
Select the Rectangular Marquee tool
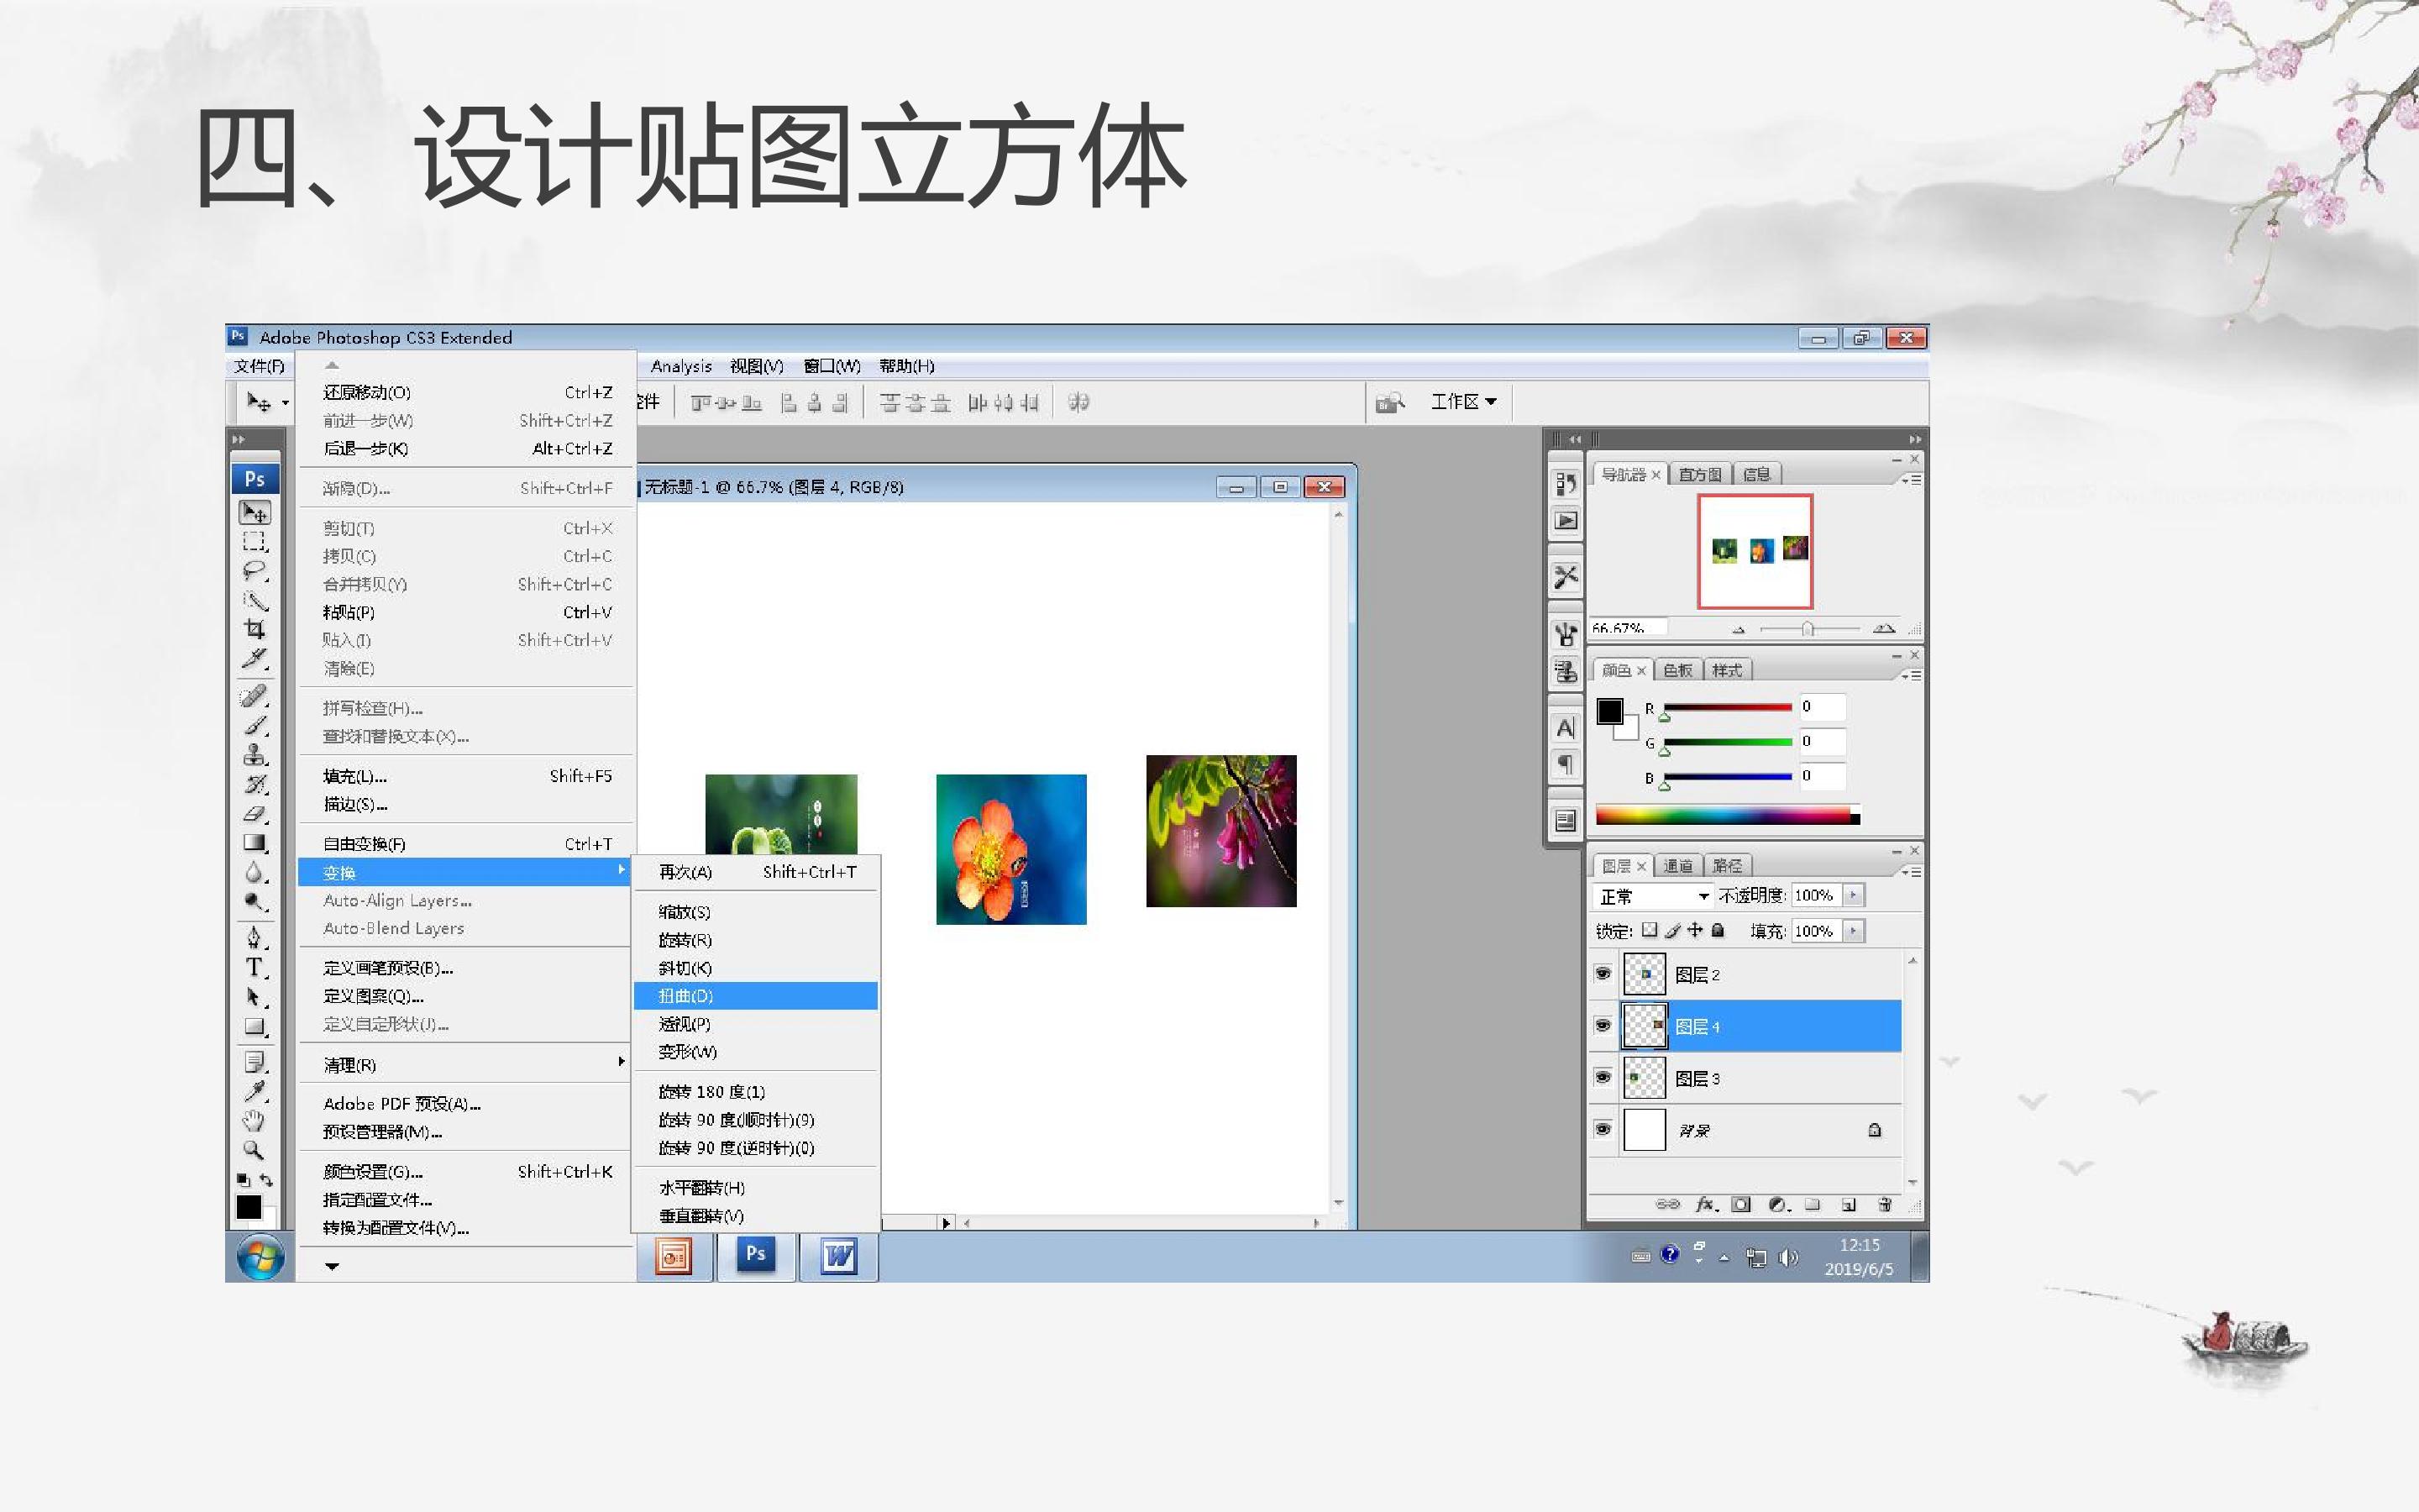point(254,542)
